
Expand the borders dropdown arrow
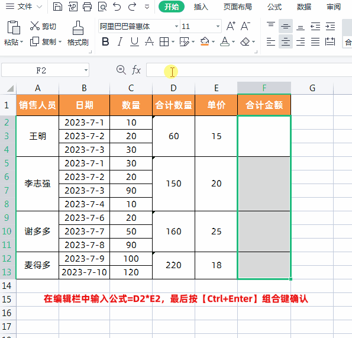tap(173, 42)
